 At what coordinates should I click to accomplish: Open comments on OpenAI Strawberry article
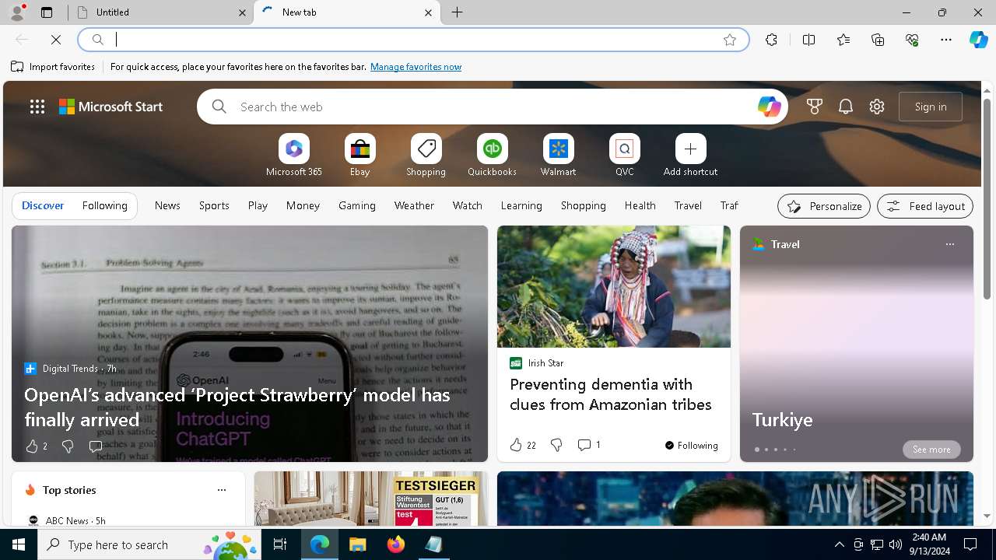click(96, 446)
